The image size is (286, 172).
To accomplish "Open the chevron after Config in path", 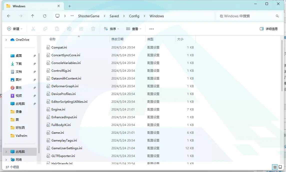I will 144,16.
